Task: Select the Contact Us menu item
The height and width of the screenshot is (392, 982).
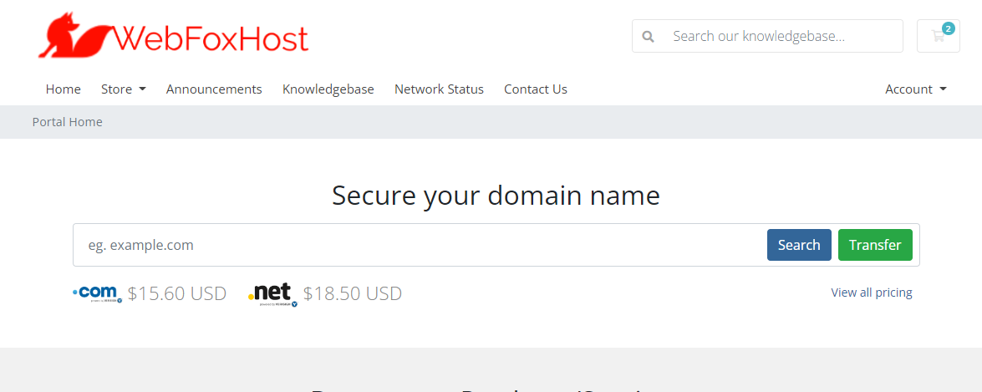Action: coord(535,89)
